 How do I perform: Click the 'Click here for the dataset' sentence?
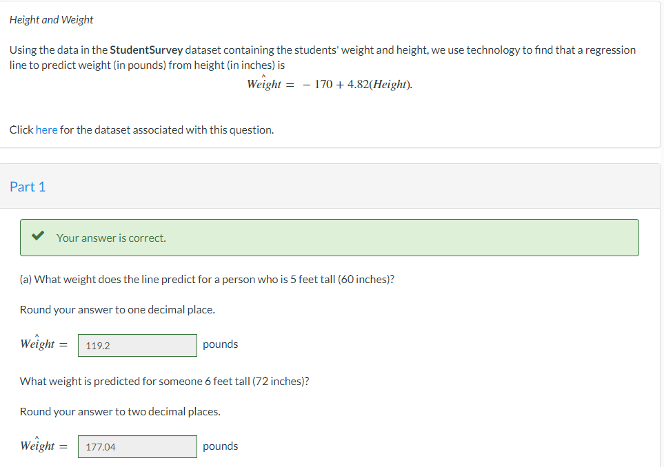(141, 129)
